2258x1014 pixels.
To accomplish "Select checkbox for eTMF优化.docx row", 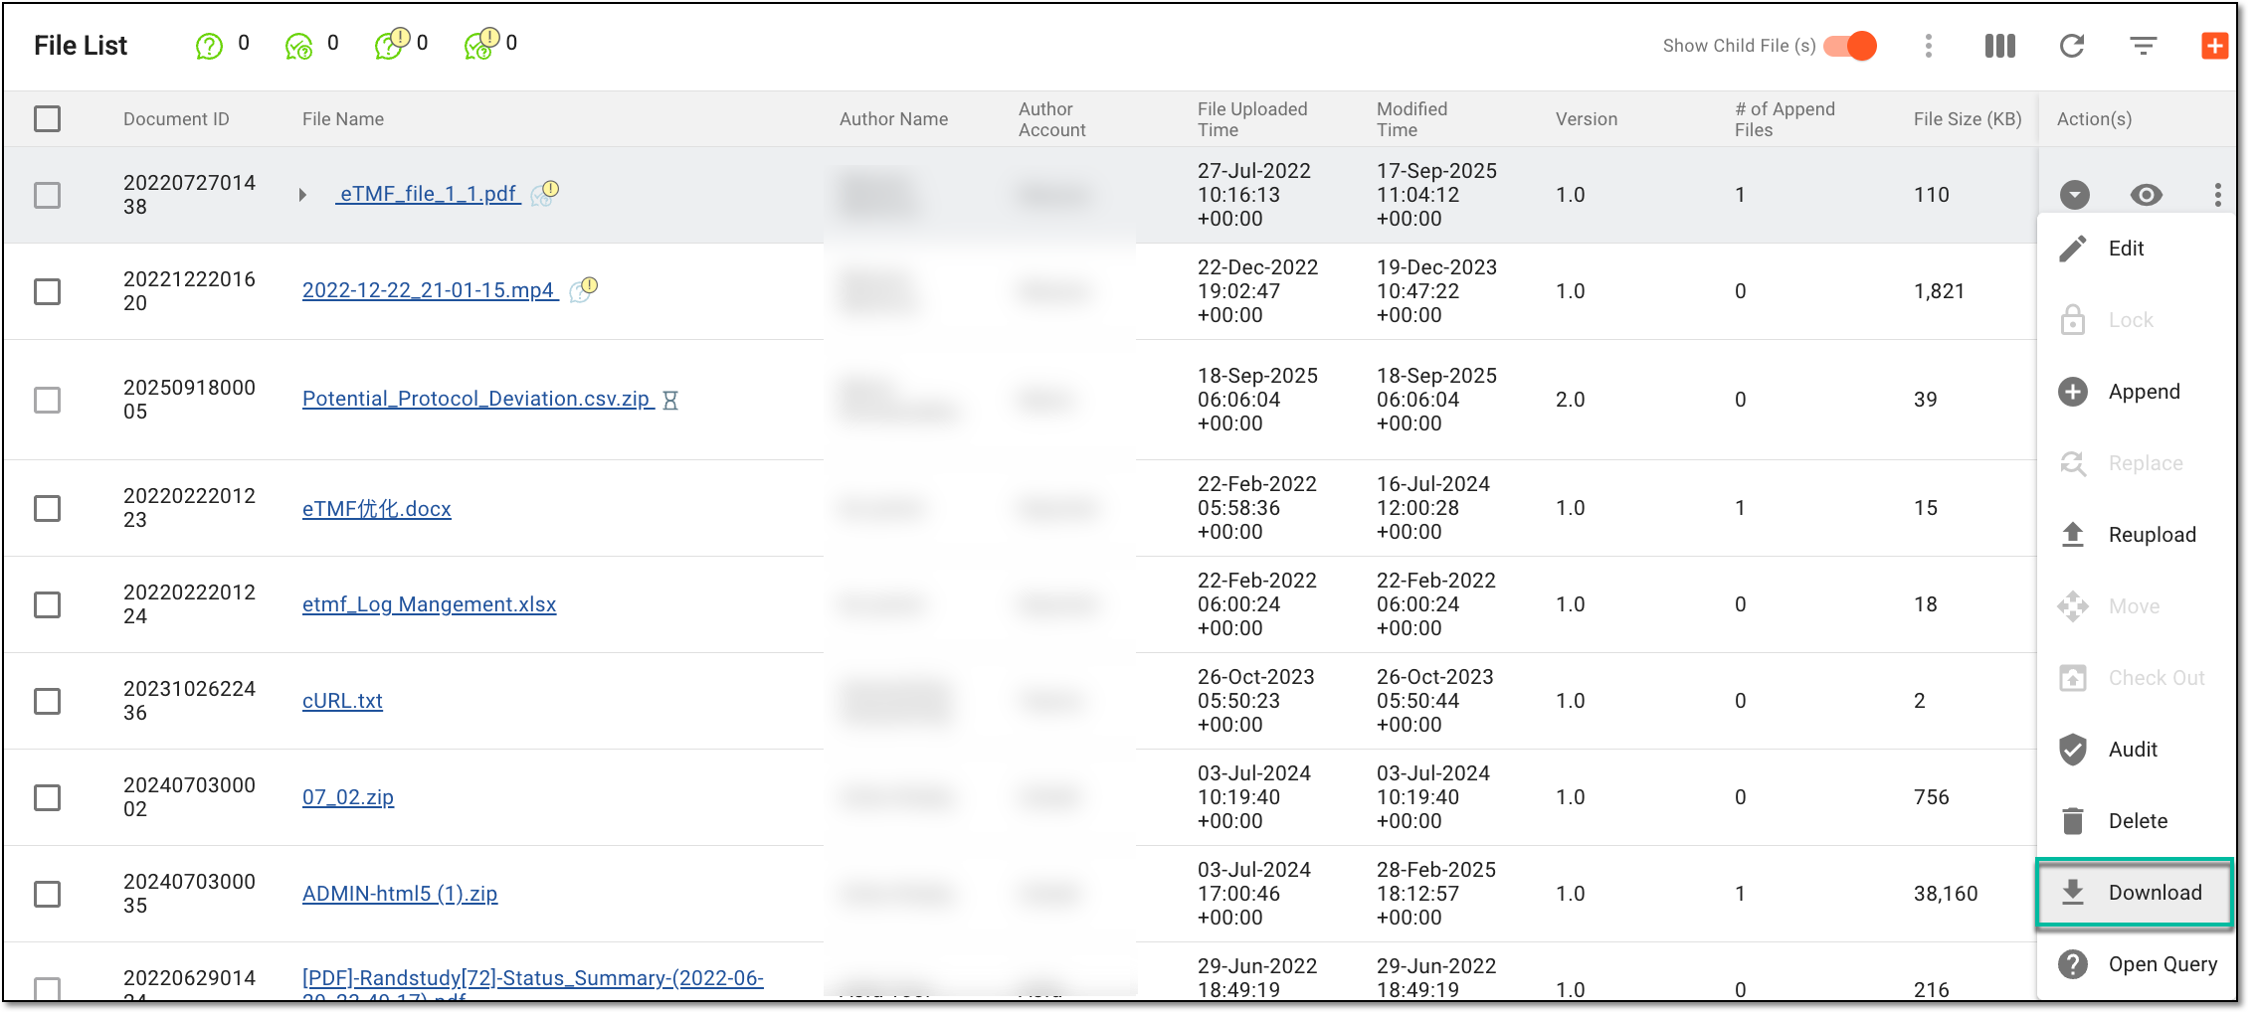I will pos(47,508).
